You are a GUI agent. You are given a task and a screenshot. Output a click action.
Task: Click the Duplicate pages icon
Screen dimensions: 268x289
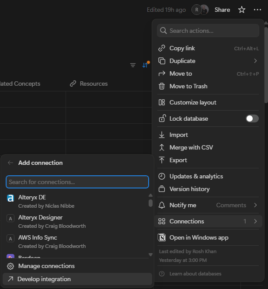[x=162, y=61]
